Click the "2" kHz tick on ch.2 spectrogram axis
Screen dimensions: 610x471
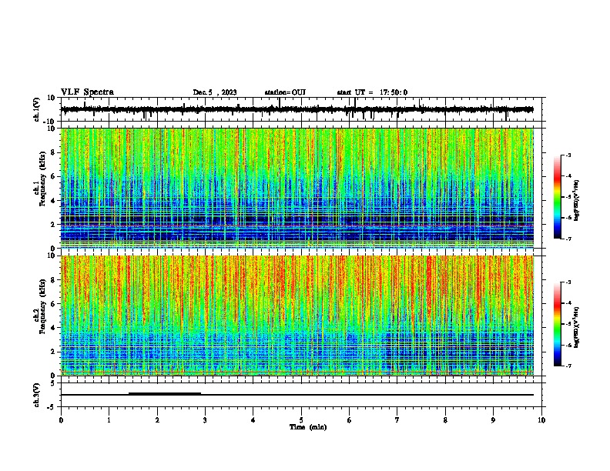(54, 352)
